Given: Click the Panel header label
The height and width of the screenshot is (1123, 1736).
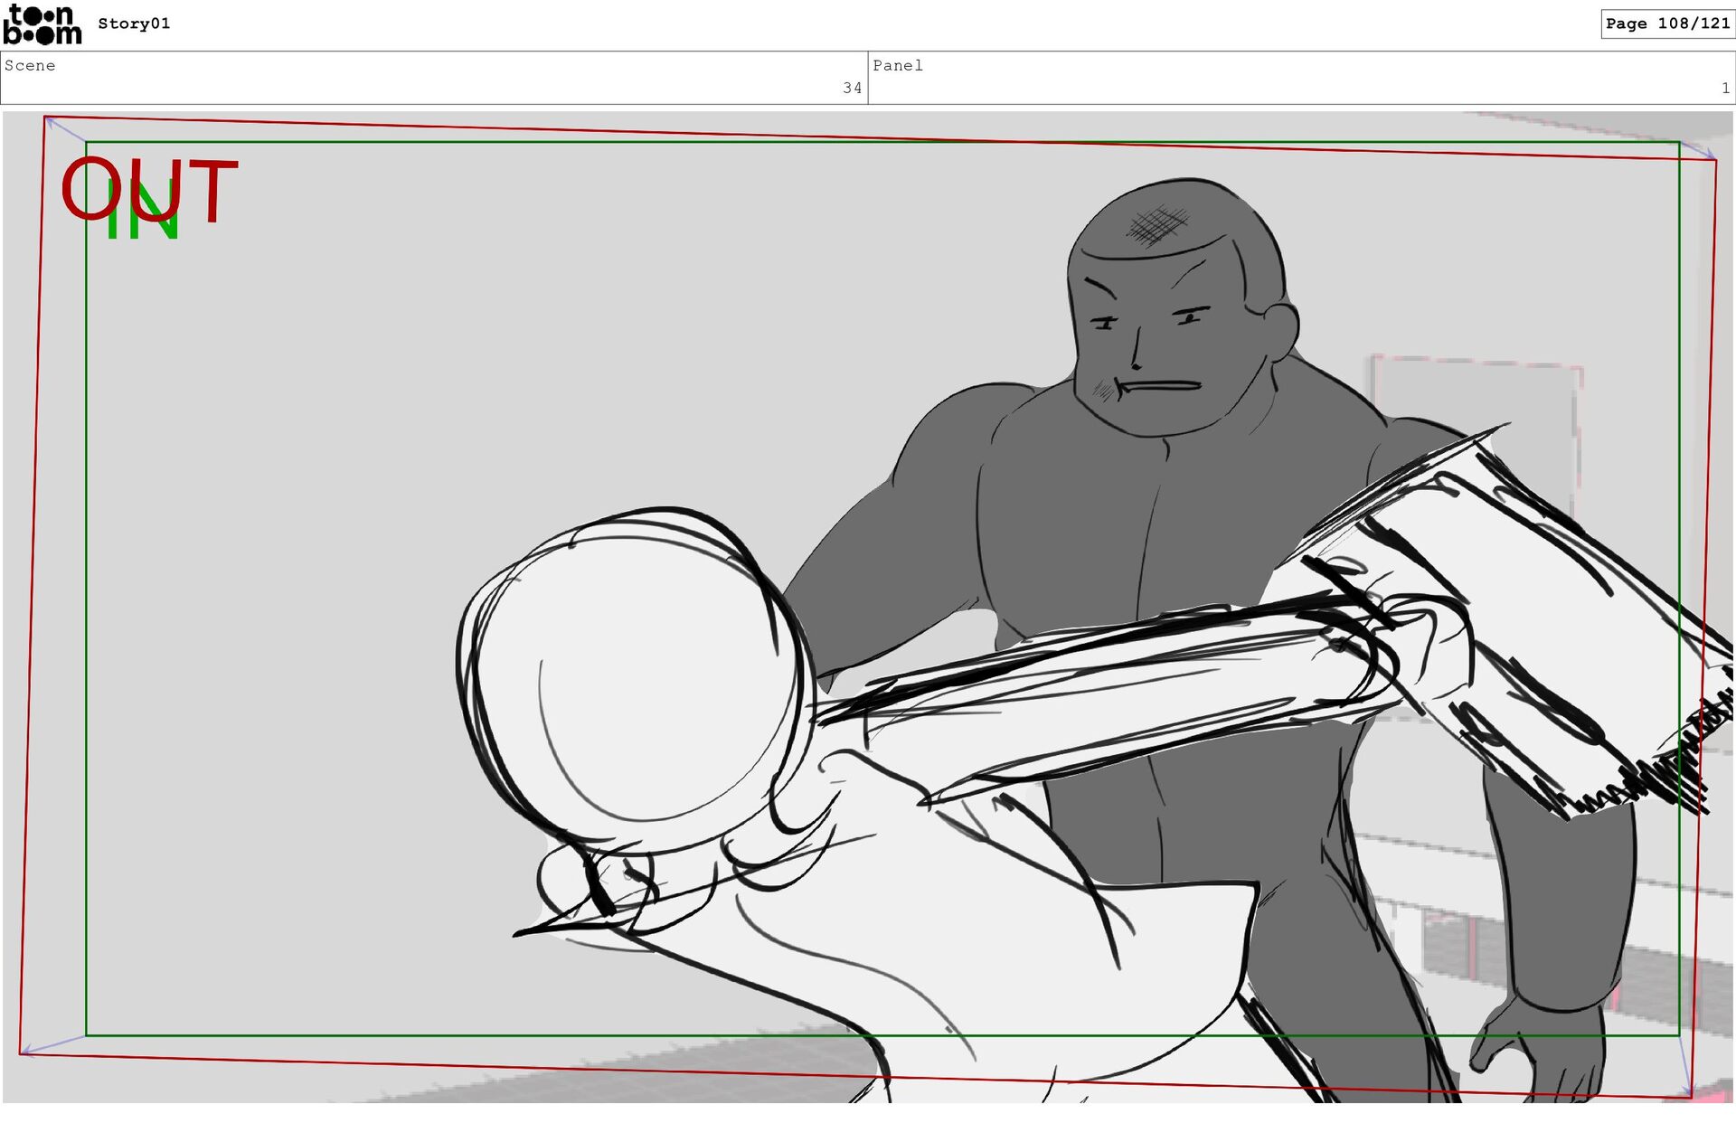Looking at the screenshot, I should coord(897,65).
